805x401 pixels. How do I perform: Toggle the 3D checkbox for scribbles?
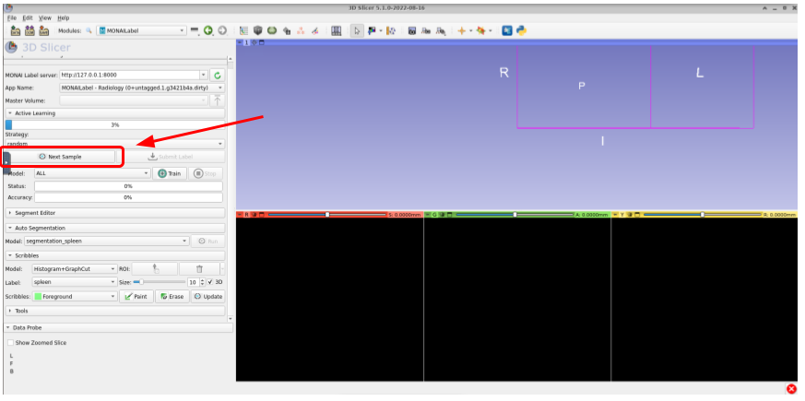tap(211, 281)
